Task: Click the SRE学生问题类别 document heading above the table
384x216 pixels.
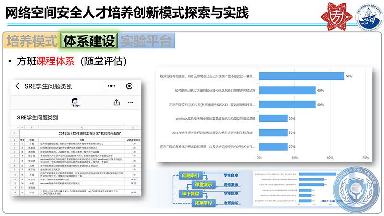Action: pyautogui.click(x=37, y=117)
